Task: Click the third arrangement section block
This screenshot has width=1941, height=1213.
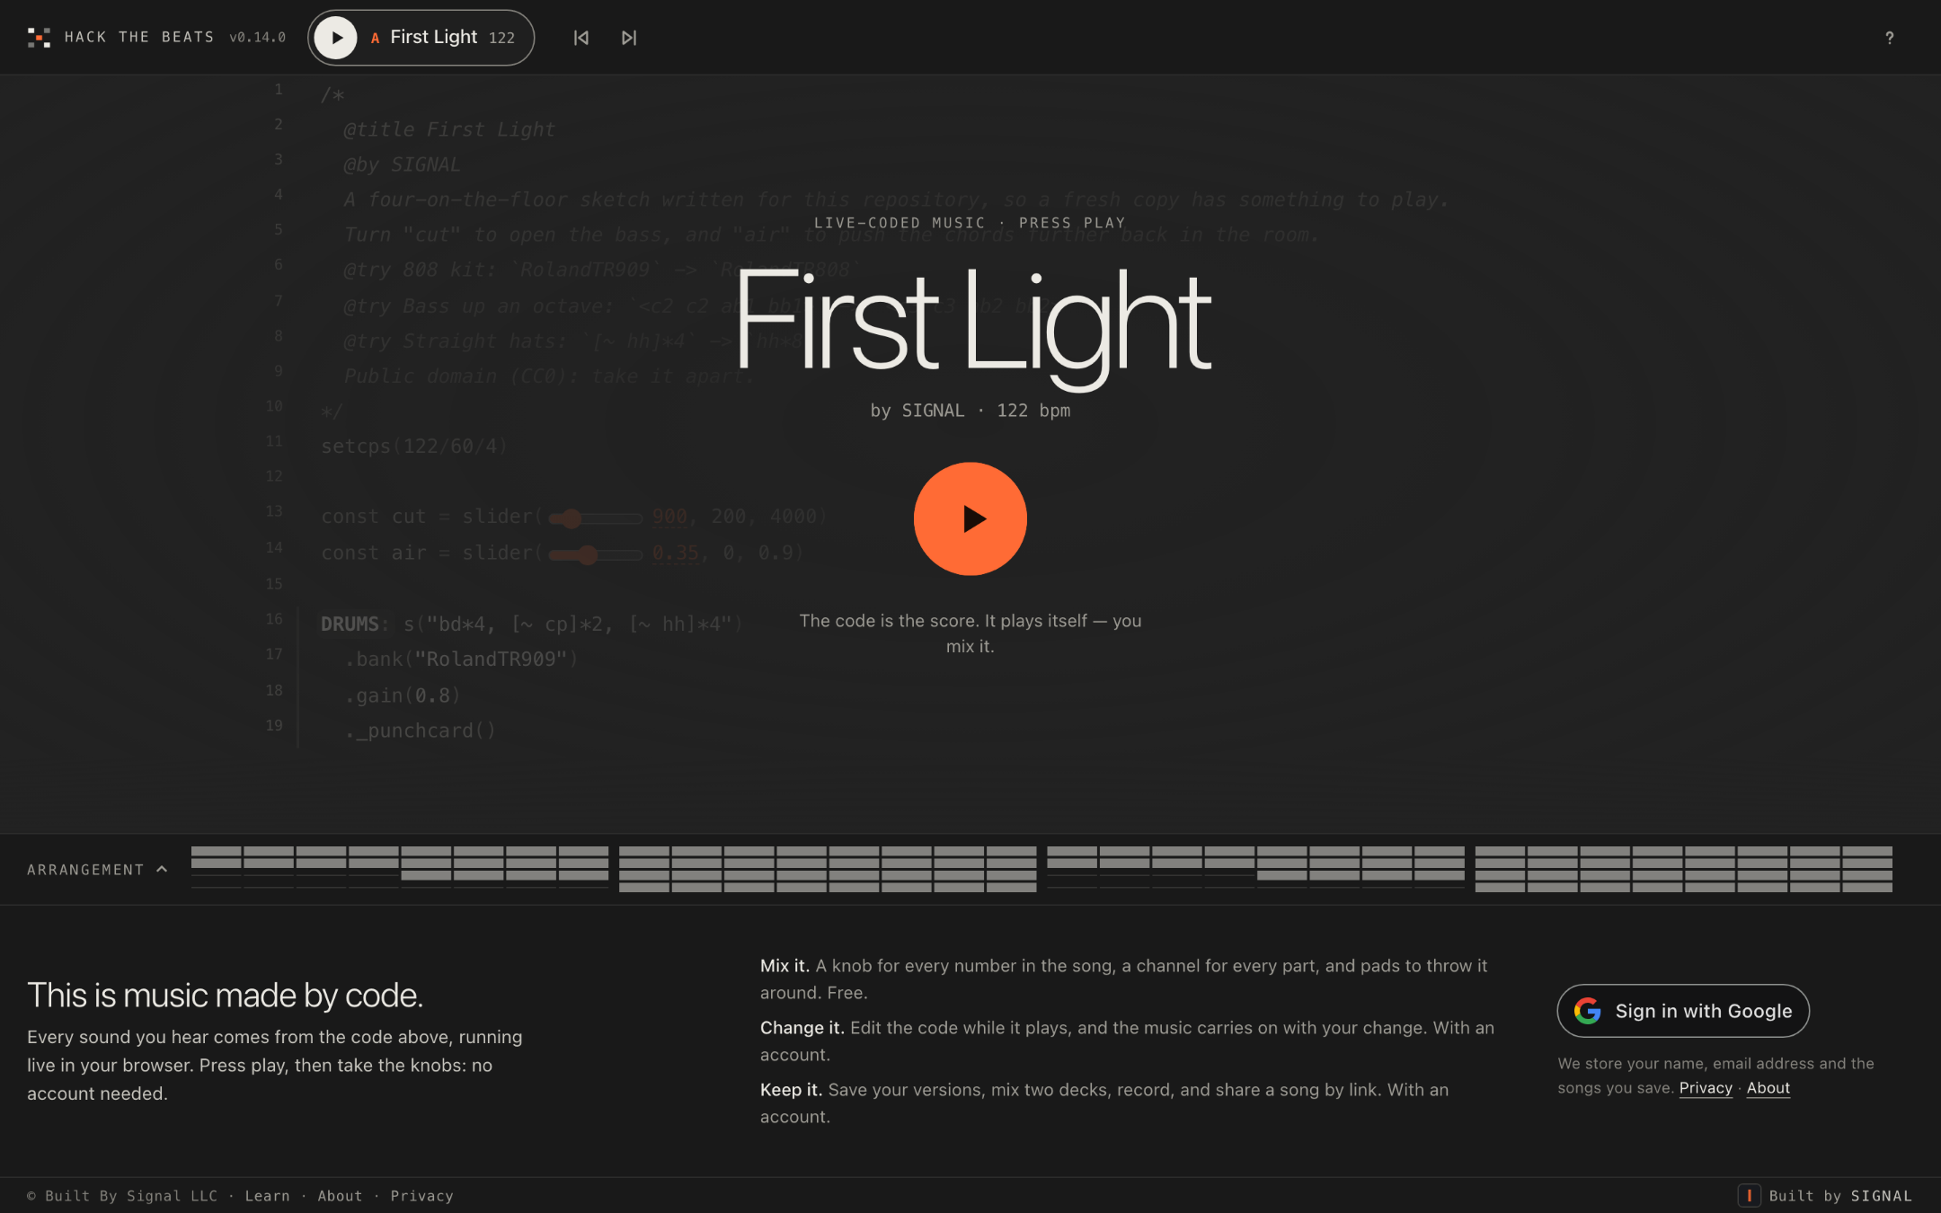Action: pos(1255,869)
